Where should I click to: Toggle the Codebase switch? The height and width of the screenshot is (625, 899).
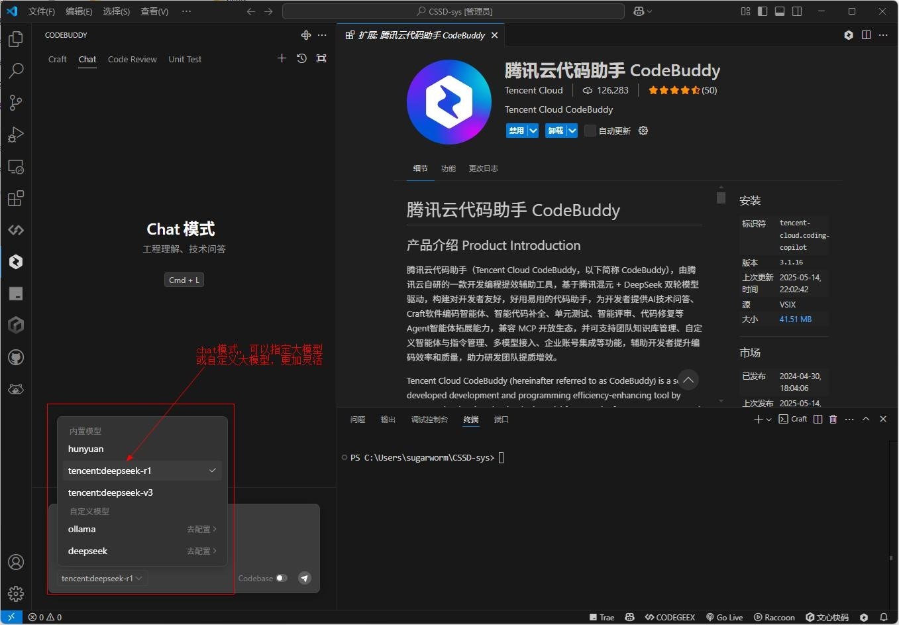[x=282, y=578]
